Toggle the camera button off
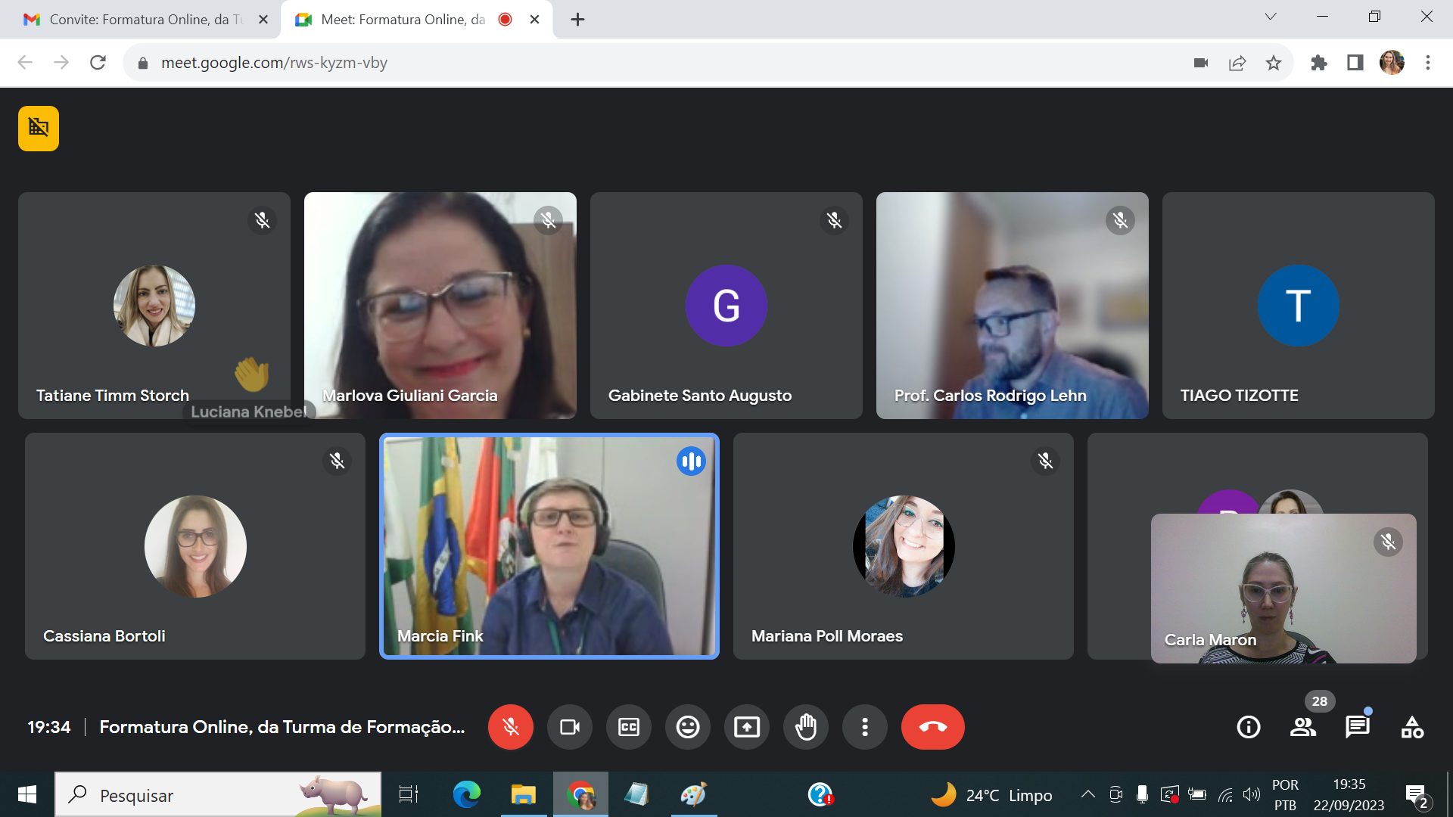 coord(570,727)
